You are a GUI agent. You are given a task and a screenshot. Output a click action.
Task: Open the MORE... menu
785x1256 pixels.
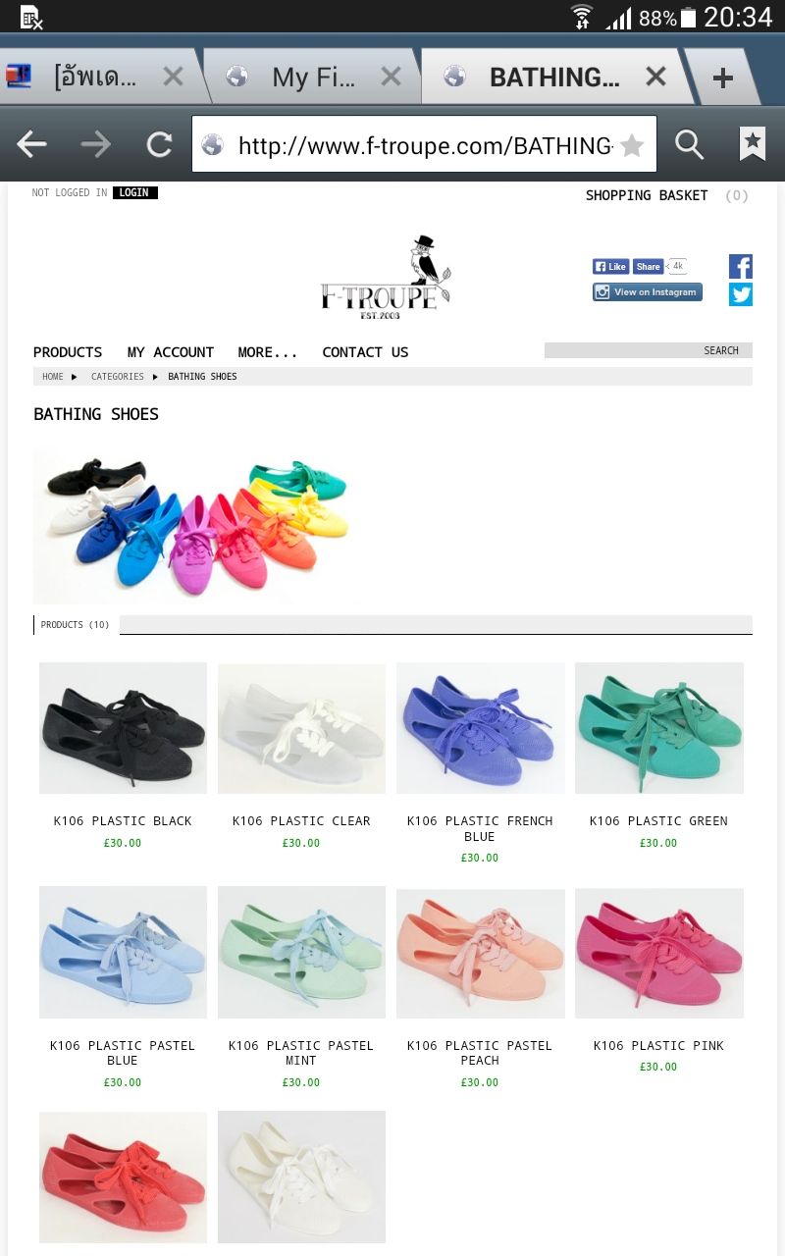tap(268, 352)
